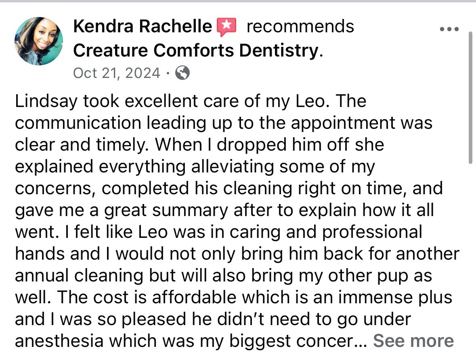Visit the Creature Comforts Dentistry page link
Image resolution: width=476 pixels, height=357 pixels.
point(196,50)
